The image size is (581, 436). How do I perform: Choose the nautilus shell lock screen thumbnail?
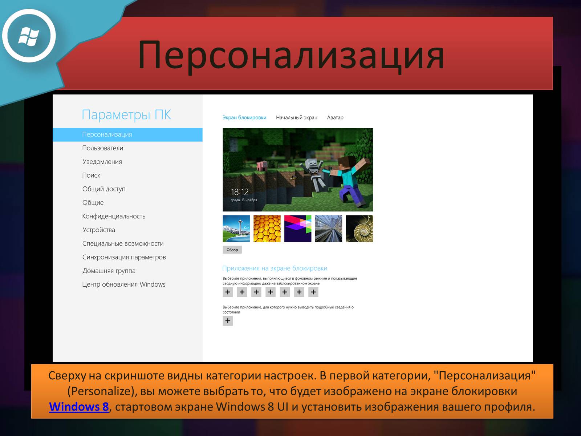click(x=359, y=229)
